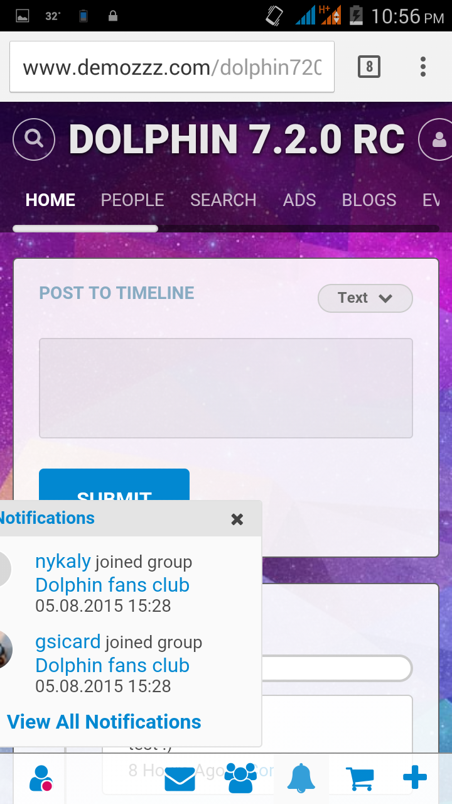Click View All Notifications link
452x804 pixels.
[x=104, y=722]
